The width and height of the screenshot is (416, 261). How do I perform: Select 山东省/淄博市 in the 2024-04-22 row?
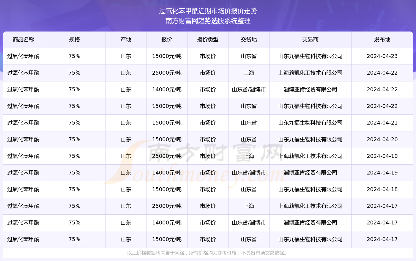[x=249, y=89]
